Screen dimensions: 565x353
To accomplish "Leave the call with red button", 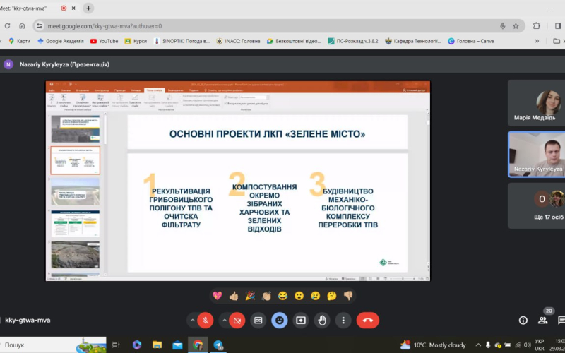I will coord(368,321).
